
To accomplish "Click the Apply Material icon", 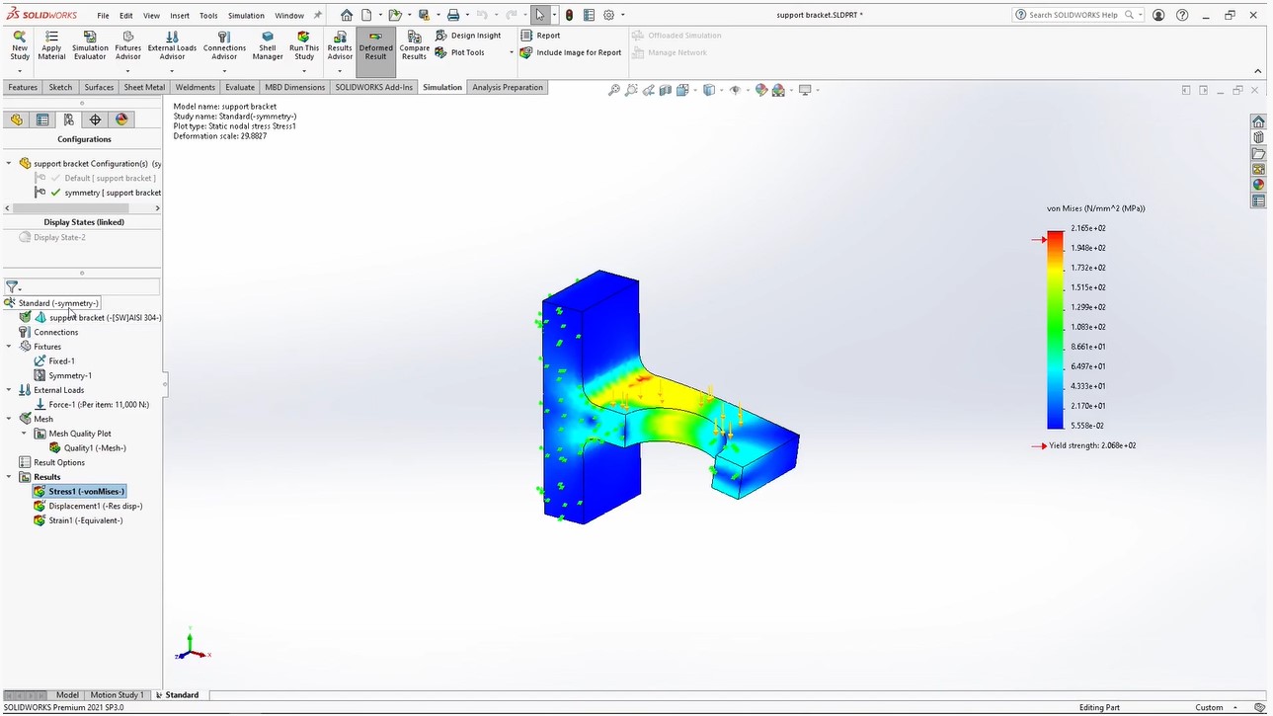I will (x=51, y=45).
